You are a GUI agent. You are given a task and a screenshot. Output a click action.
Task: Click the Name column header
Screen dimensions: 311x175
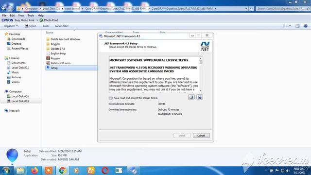tap(50, 33)
